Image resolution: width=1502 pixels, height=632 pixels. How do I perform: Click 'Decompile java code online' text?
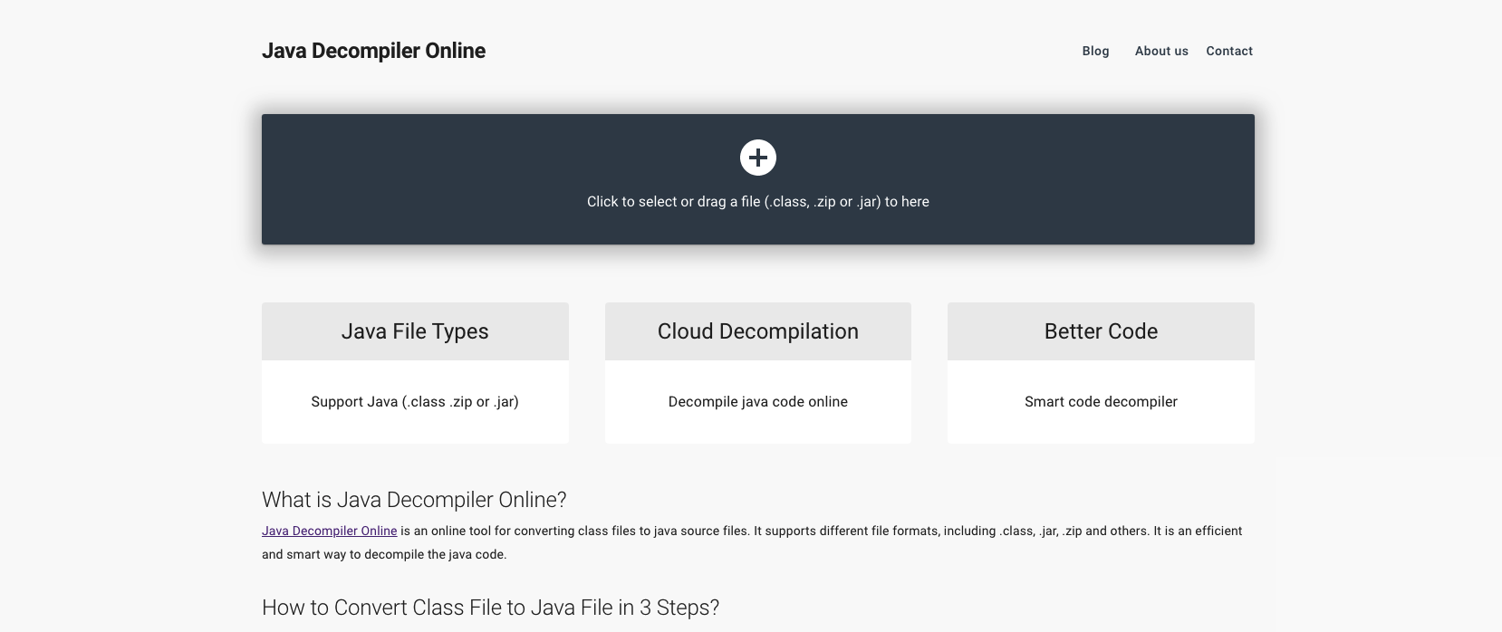point(758,402)
